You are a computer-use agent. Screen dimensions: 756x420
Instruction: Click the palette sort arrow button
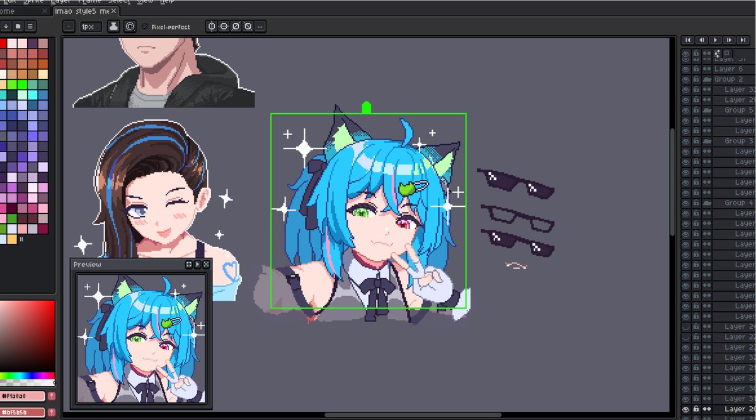pos(6,26)
